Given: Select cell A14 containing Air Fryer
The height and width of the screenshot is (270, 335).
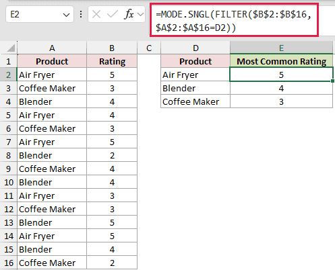Looking at the screenshot, I should tap(52, 236).
